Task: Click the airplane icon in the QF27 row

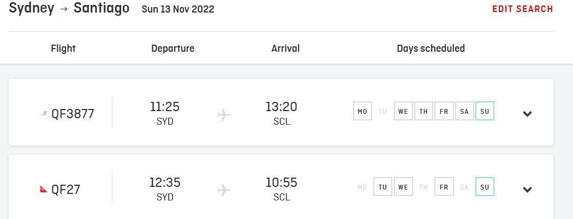Action: (224, 190)
